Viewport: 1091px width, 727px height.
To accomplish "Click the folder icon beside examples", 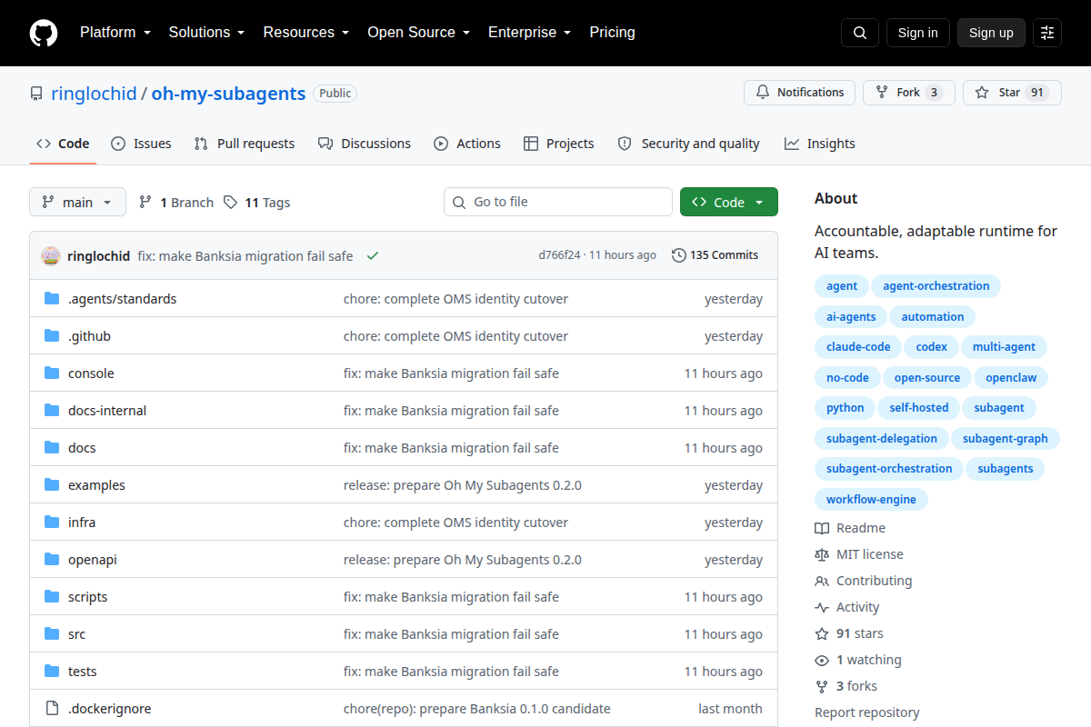I will (x=52, y=485).
